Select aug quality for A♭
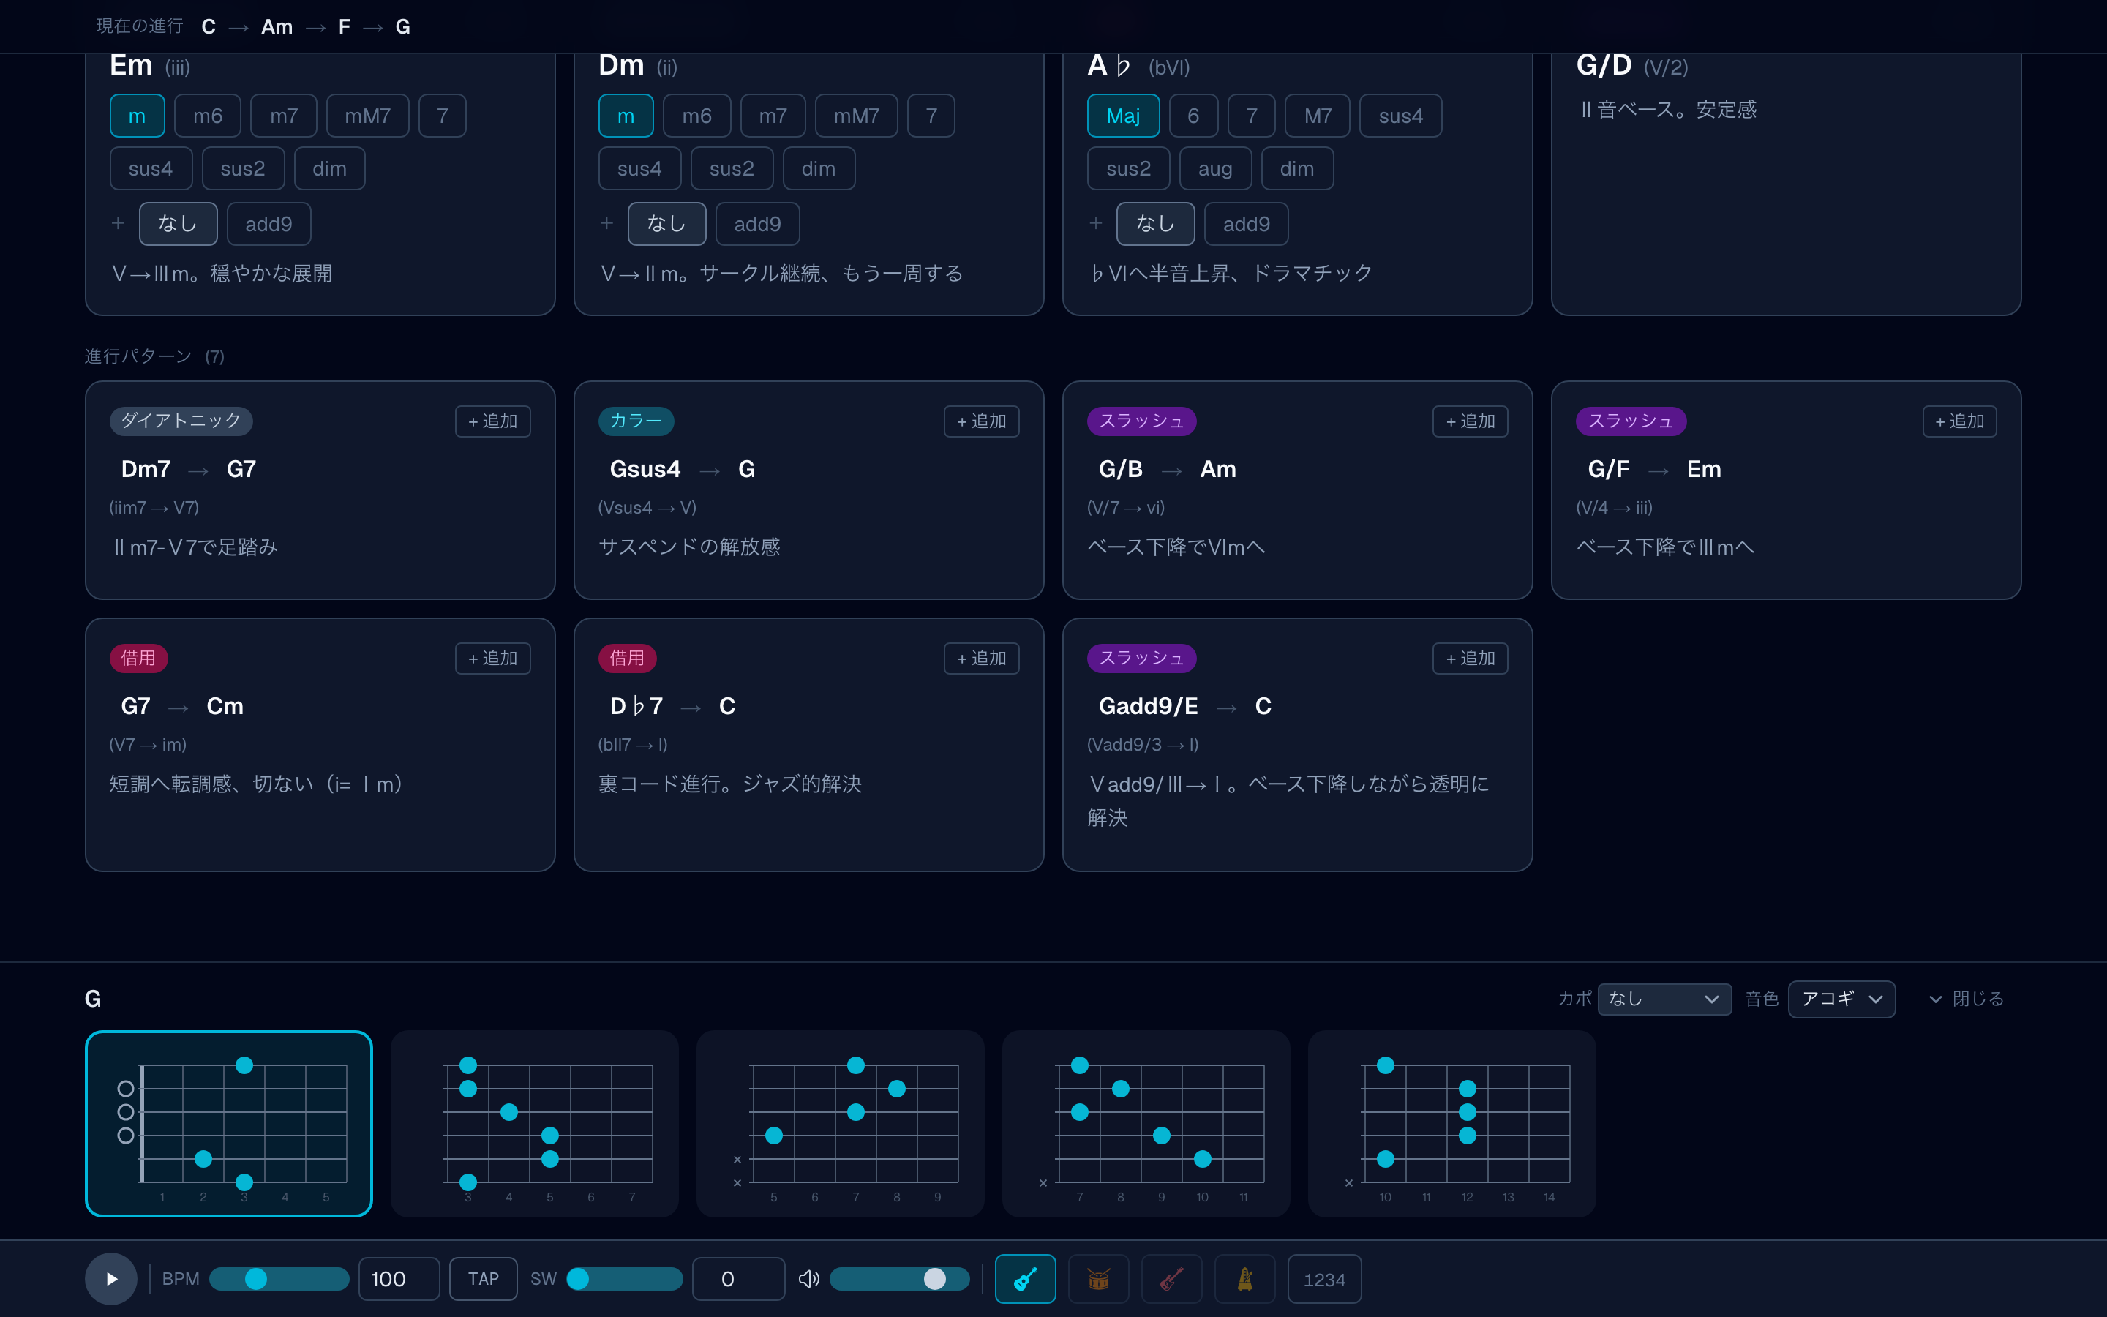Image resolution: width=2107 pixels, height=1317 pixels. pyautogui.click(x=1214, y=168)
